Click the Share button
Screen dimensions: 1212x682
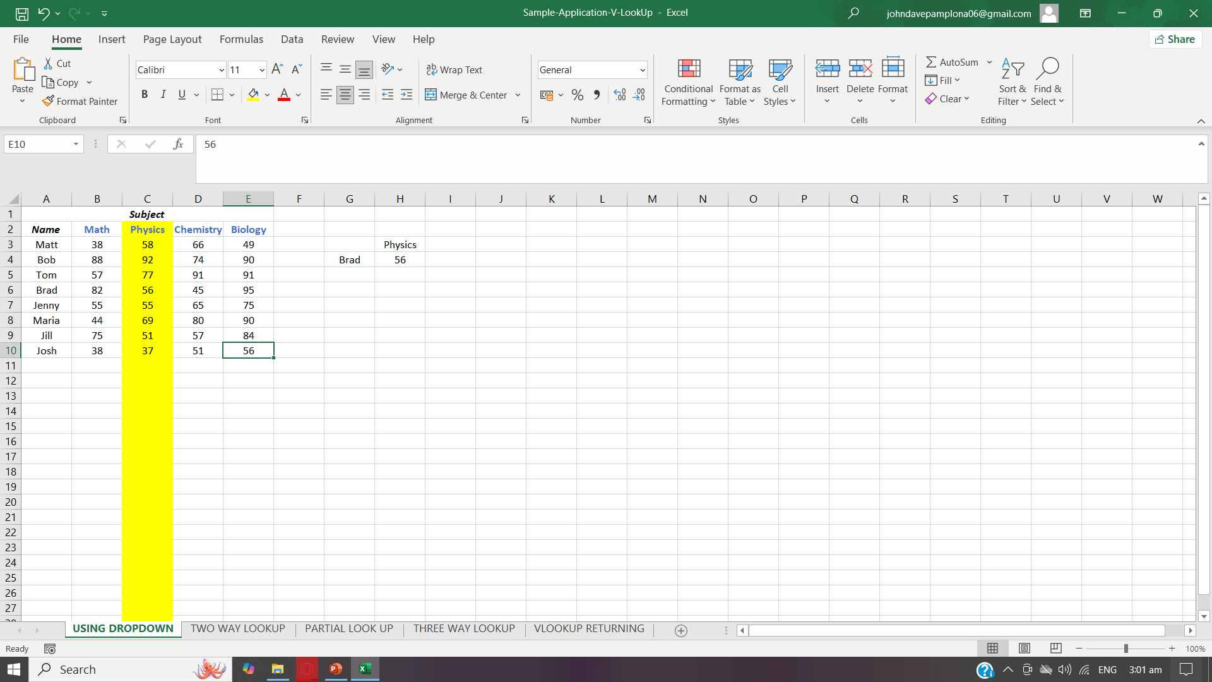tap(1175, 39)
